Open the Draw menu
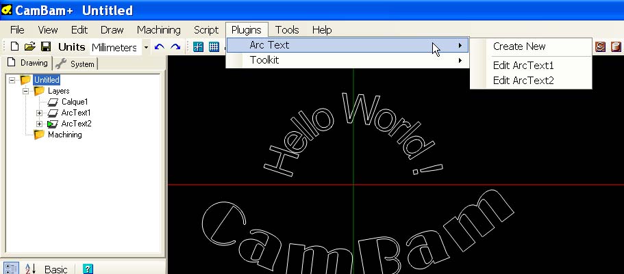The height and width of the screenshot is (274, 624). (112, 30)
